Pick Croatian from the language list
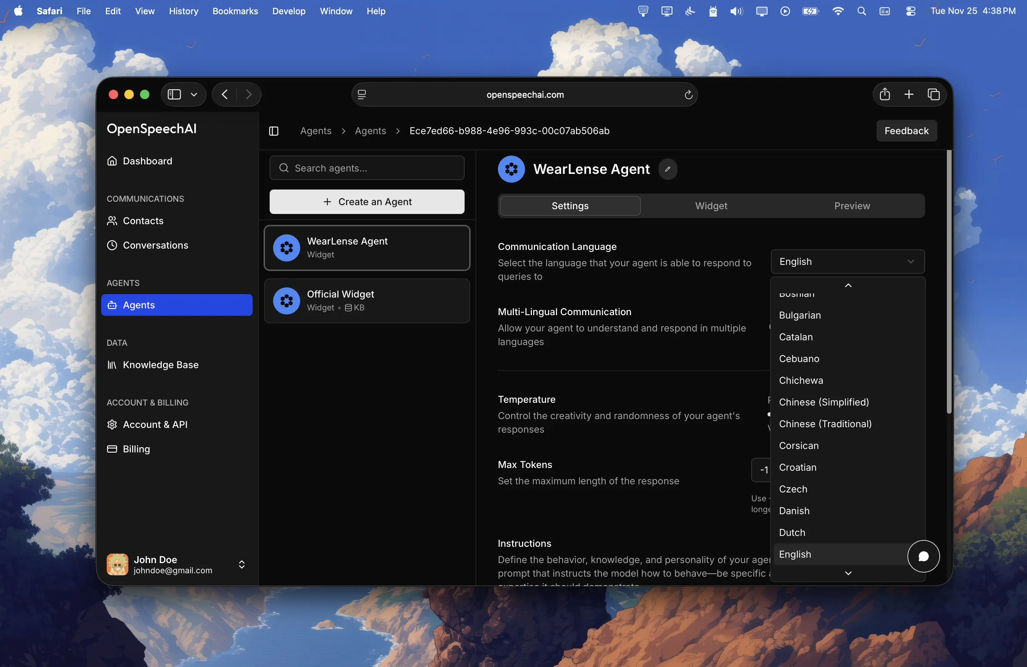The width and height of the screenshot is (1027, 667). (847, 467)
